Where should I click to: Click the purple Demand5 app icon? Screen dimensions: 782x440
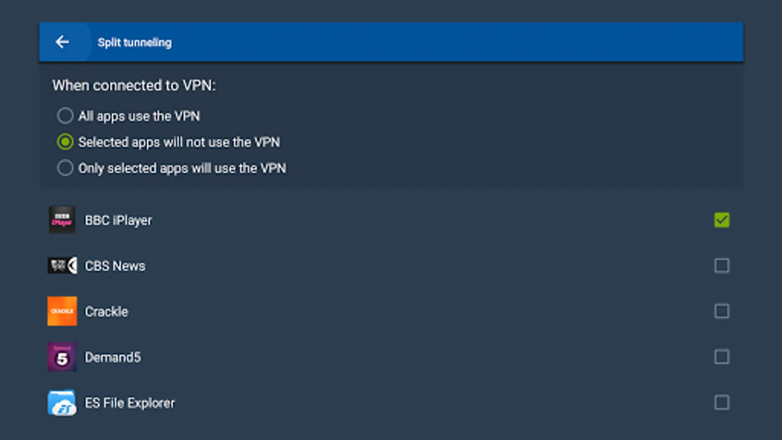(62, 357)
